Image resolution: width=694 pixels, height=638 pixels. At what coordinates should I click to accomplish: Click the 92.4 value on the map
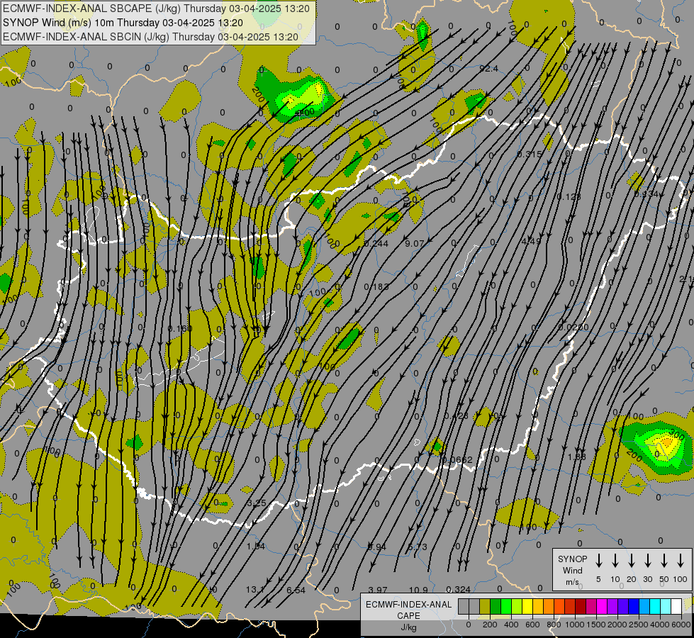(488, 69)
